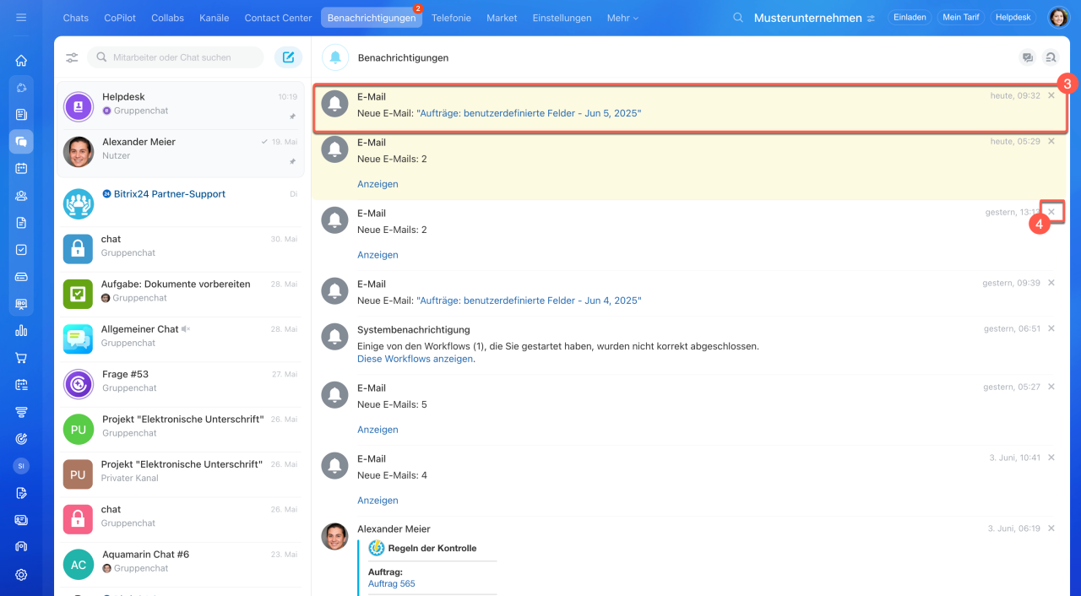Screen dimensions: 1081x596
Task: Switch to the CoPilot tab
Action: (x=122, y=18)
